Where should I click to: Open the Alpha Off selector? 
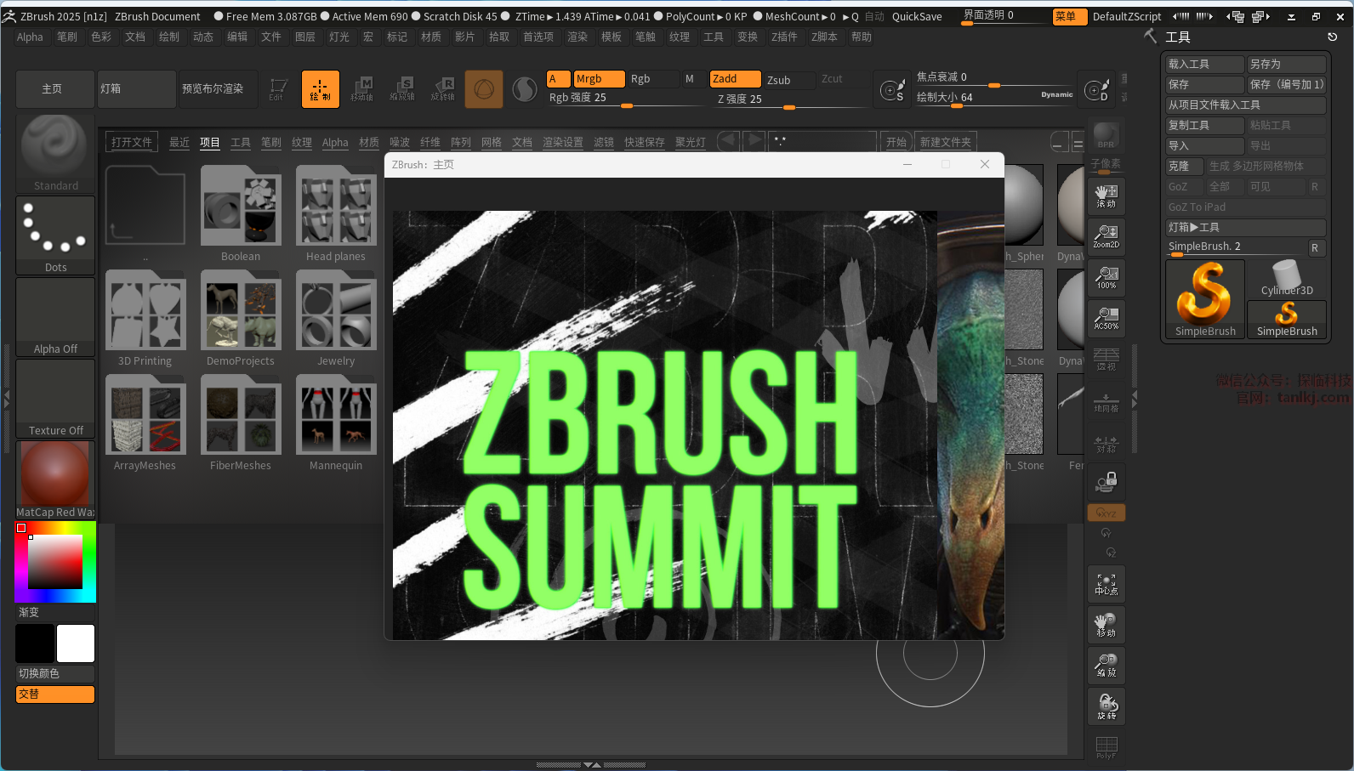pos(55,316)
